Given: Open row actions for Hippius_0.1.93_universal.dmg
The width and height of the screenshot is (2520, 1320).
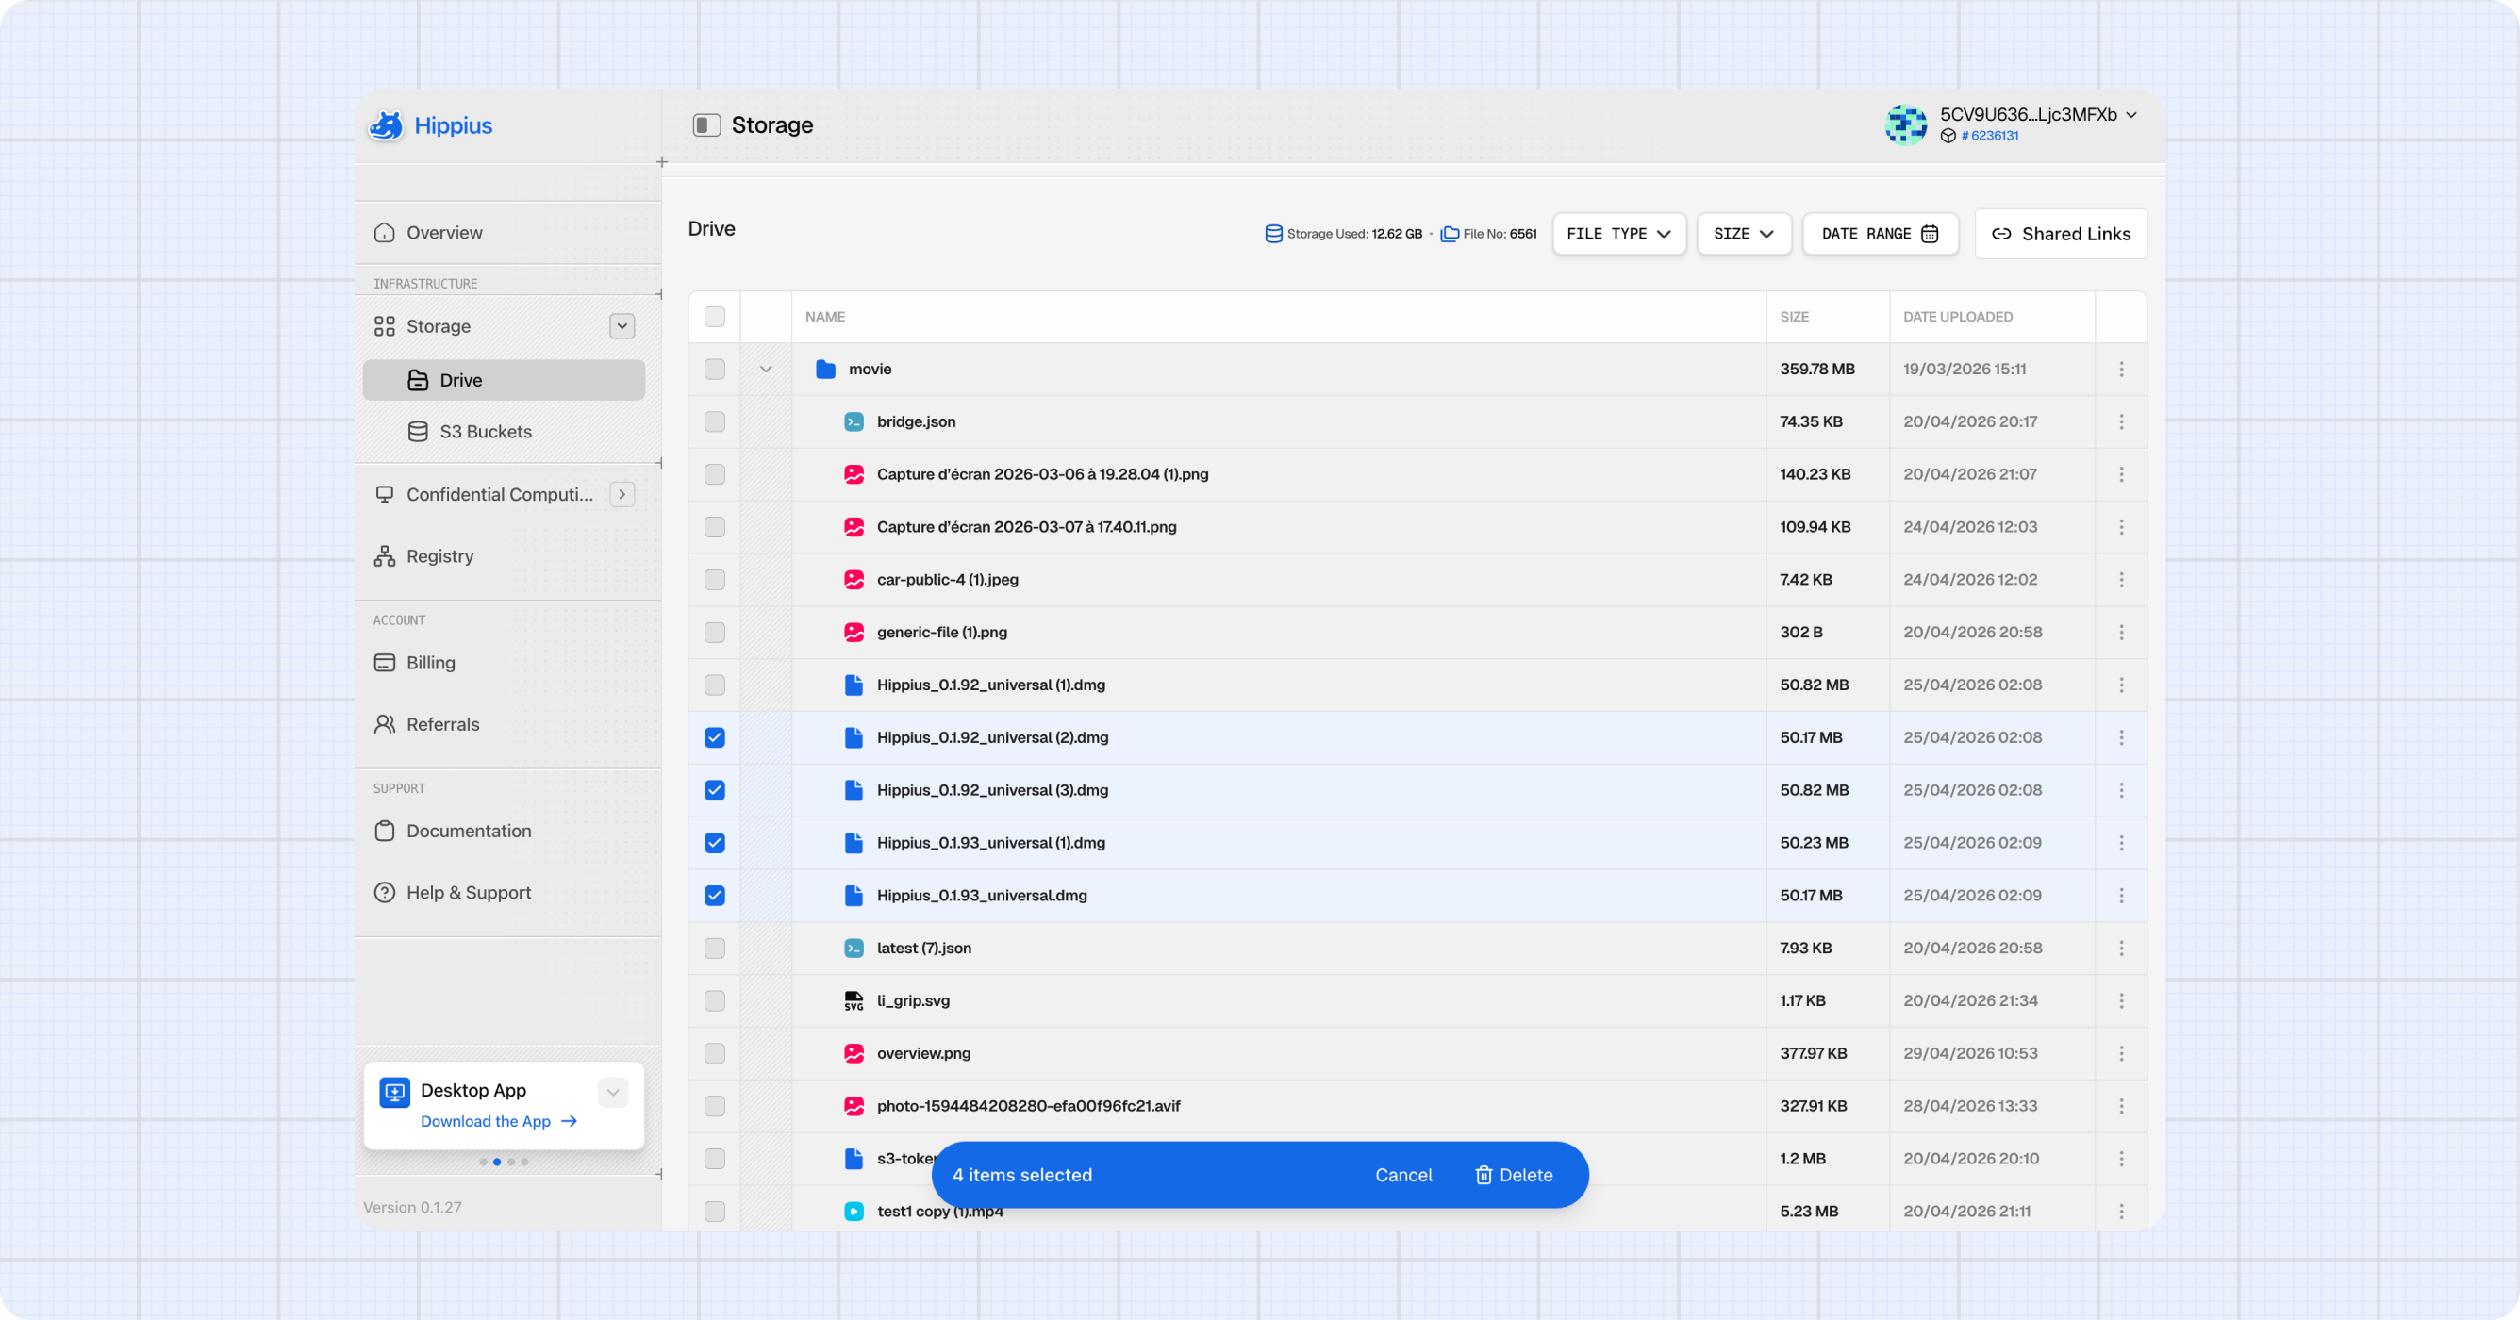Looking at the screenshot, I should [x=2121, y=896].
